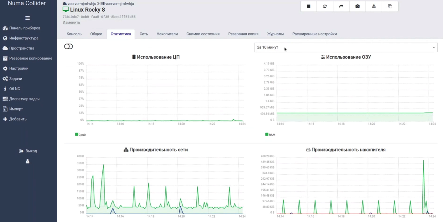The height and width of the screenshot is (222, 443).
Task: Open the user profile icon in sidebar
Action: [x=28, y=161]
